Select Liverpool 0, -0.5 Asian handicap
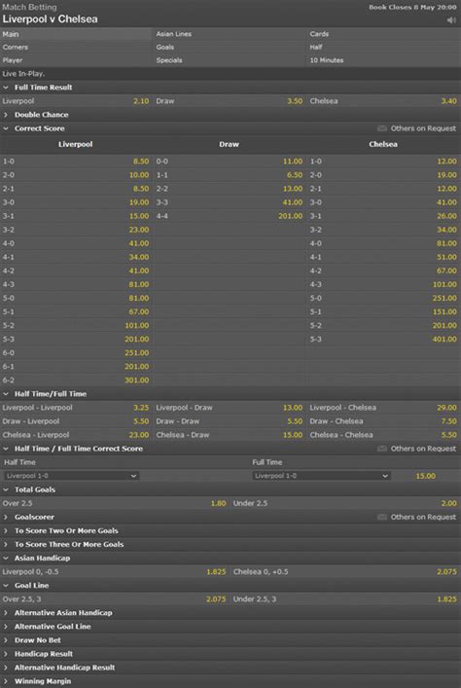This screenshot has height=688, width=461. point(115,572)
